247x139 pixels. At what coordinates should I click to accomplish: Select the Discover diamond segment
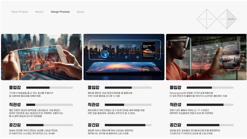pos(203,19)
